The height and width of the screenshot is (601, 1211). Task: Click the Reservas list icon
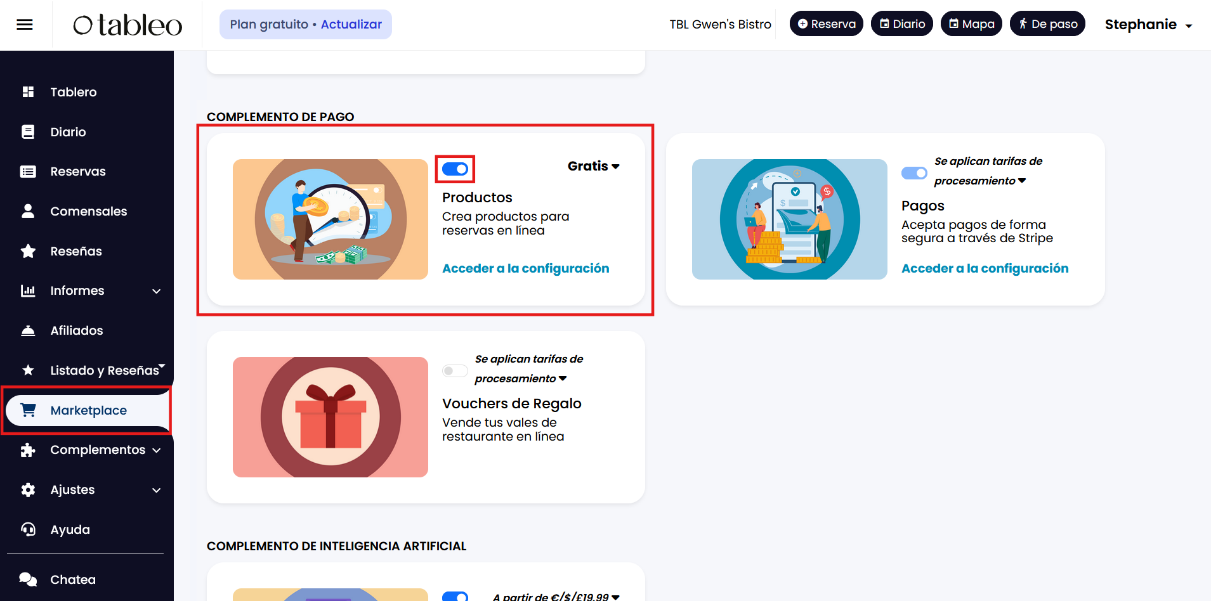pos(28,171)
